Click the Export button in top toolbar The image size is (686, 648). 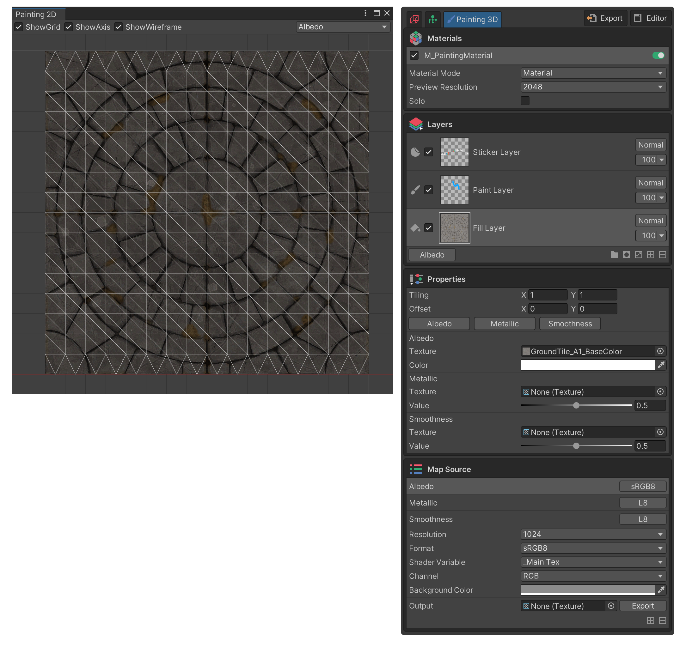(x=605, y=18)
